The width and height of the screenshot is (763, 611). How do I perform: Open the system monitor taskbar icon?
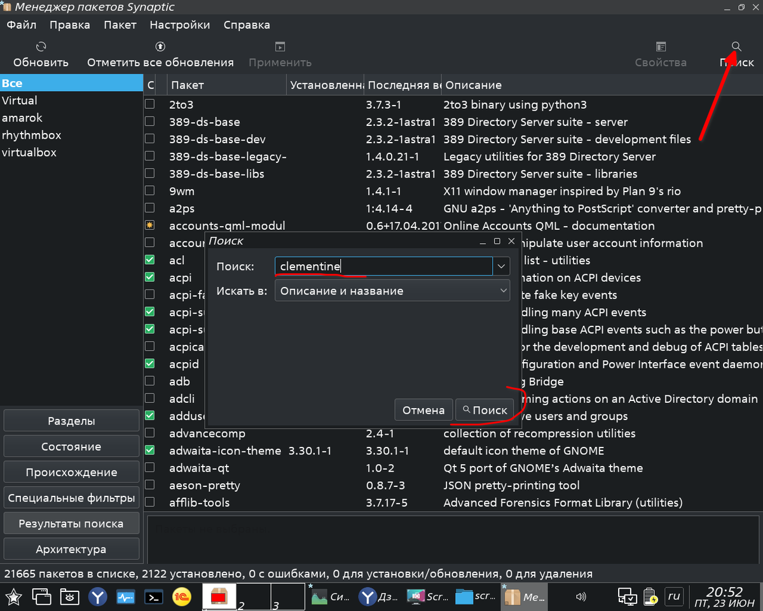coord(125,597)
